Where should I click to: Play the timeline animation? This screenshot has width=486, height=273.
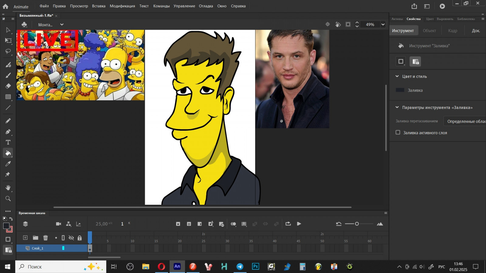299,224
